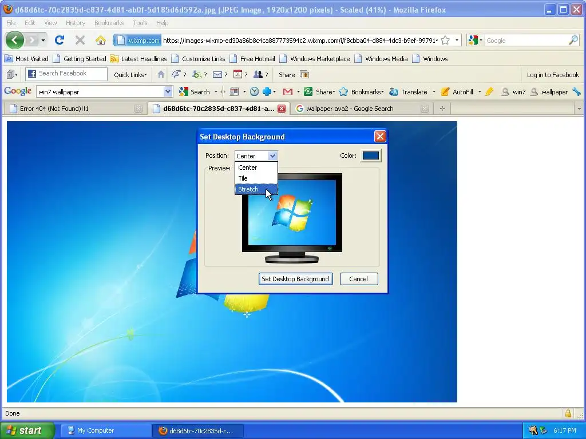Click the AutoFill toolbar button
Screen dimensions: 586x439
click(x=457, y=92)
